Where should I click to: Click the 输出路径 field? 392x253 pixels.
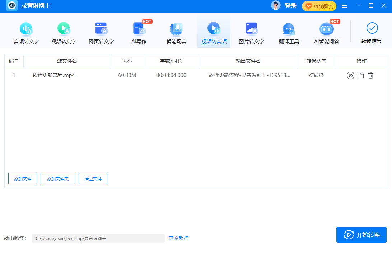point(98,238)
